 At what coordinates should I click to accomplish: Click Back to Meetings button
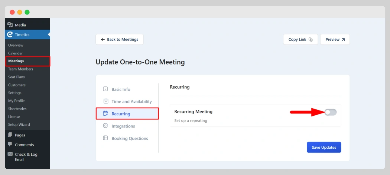pos(120,39)
